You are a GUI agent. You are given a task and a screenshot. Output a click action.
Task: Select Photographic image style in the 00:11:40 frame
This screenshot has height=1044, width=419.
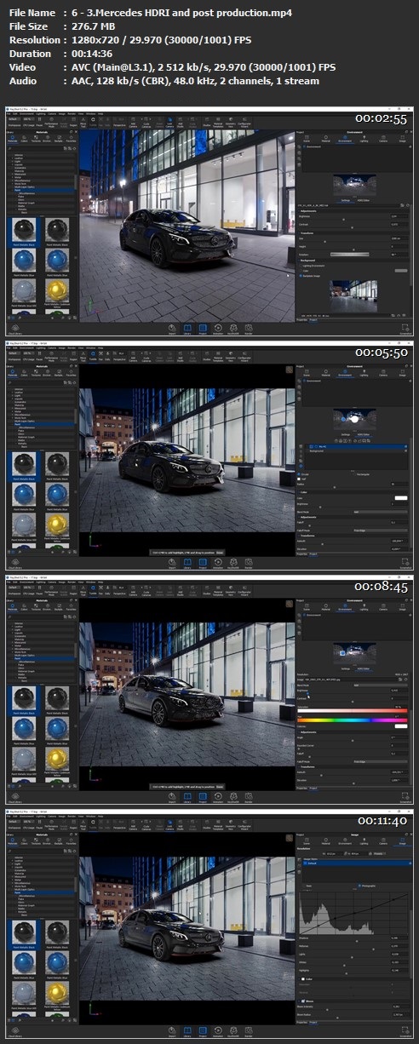tap(367, 886)
